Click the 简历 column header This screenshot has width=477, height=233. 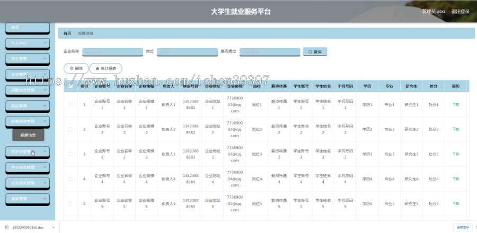tap(455, 87)
